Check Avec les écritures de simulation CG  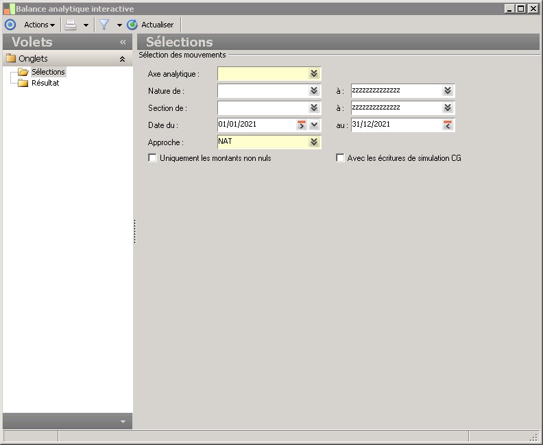point(341,158)
